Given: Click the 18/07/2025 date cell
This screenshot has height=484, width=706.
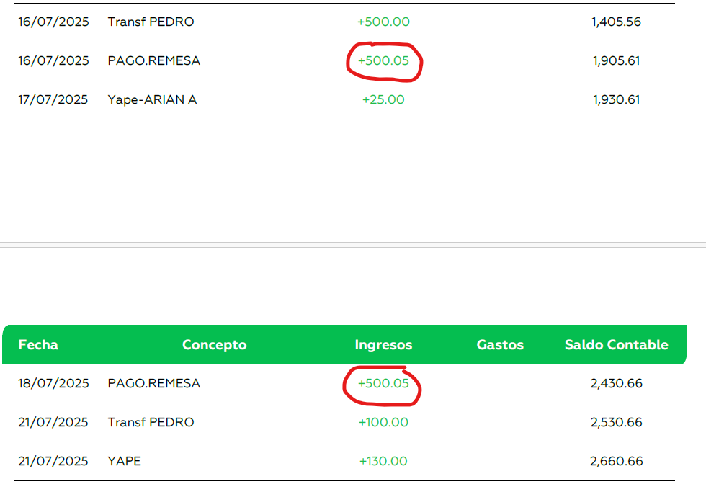Looking at the screenshot, I should (53, 384).
